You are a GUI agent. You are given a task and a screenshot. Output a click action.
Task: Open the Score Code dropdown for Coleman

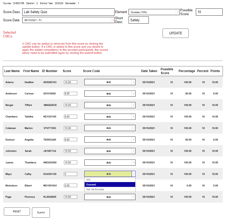[110, 128]
